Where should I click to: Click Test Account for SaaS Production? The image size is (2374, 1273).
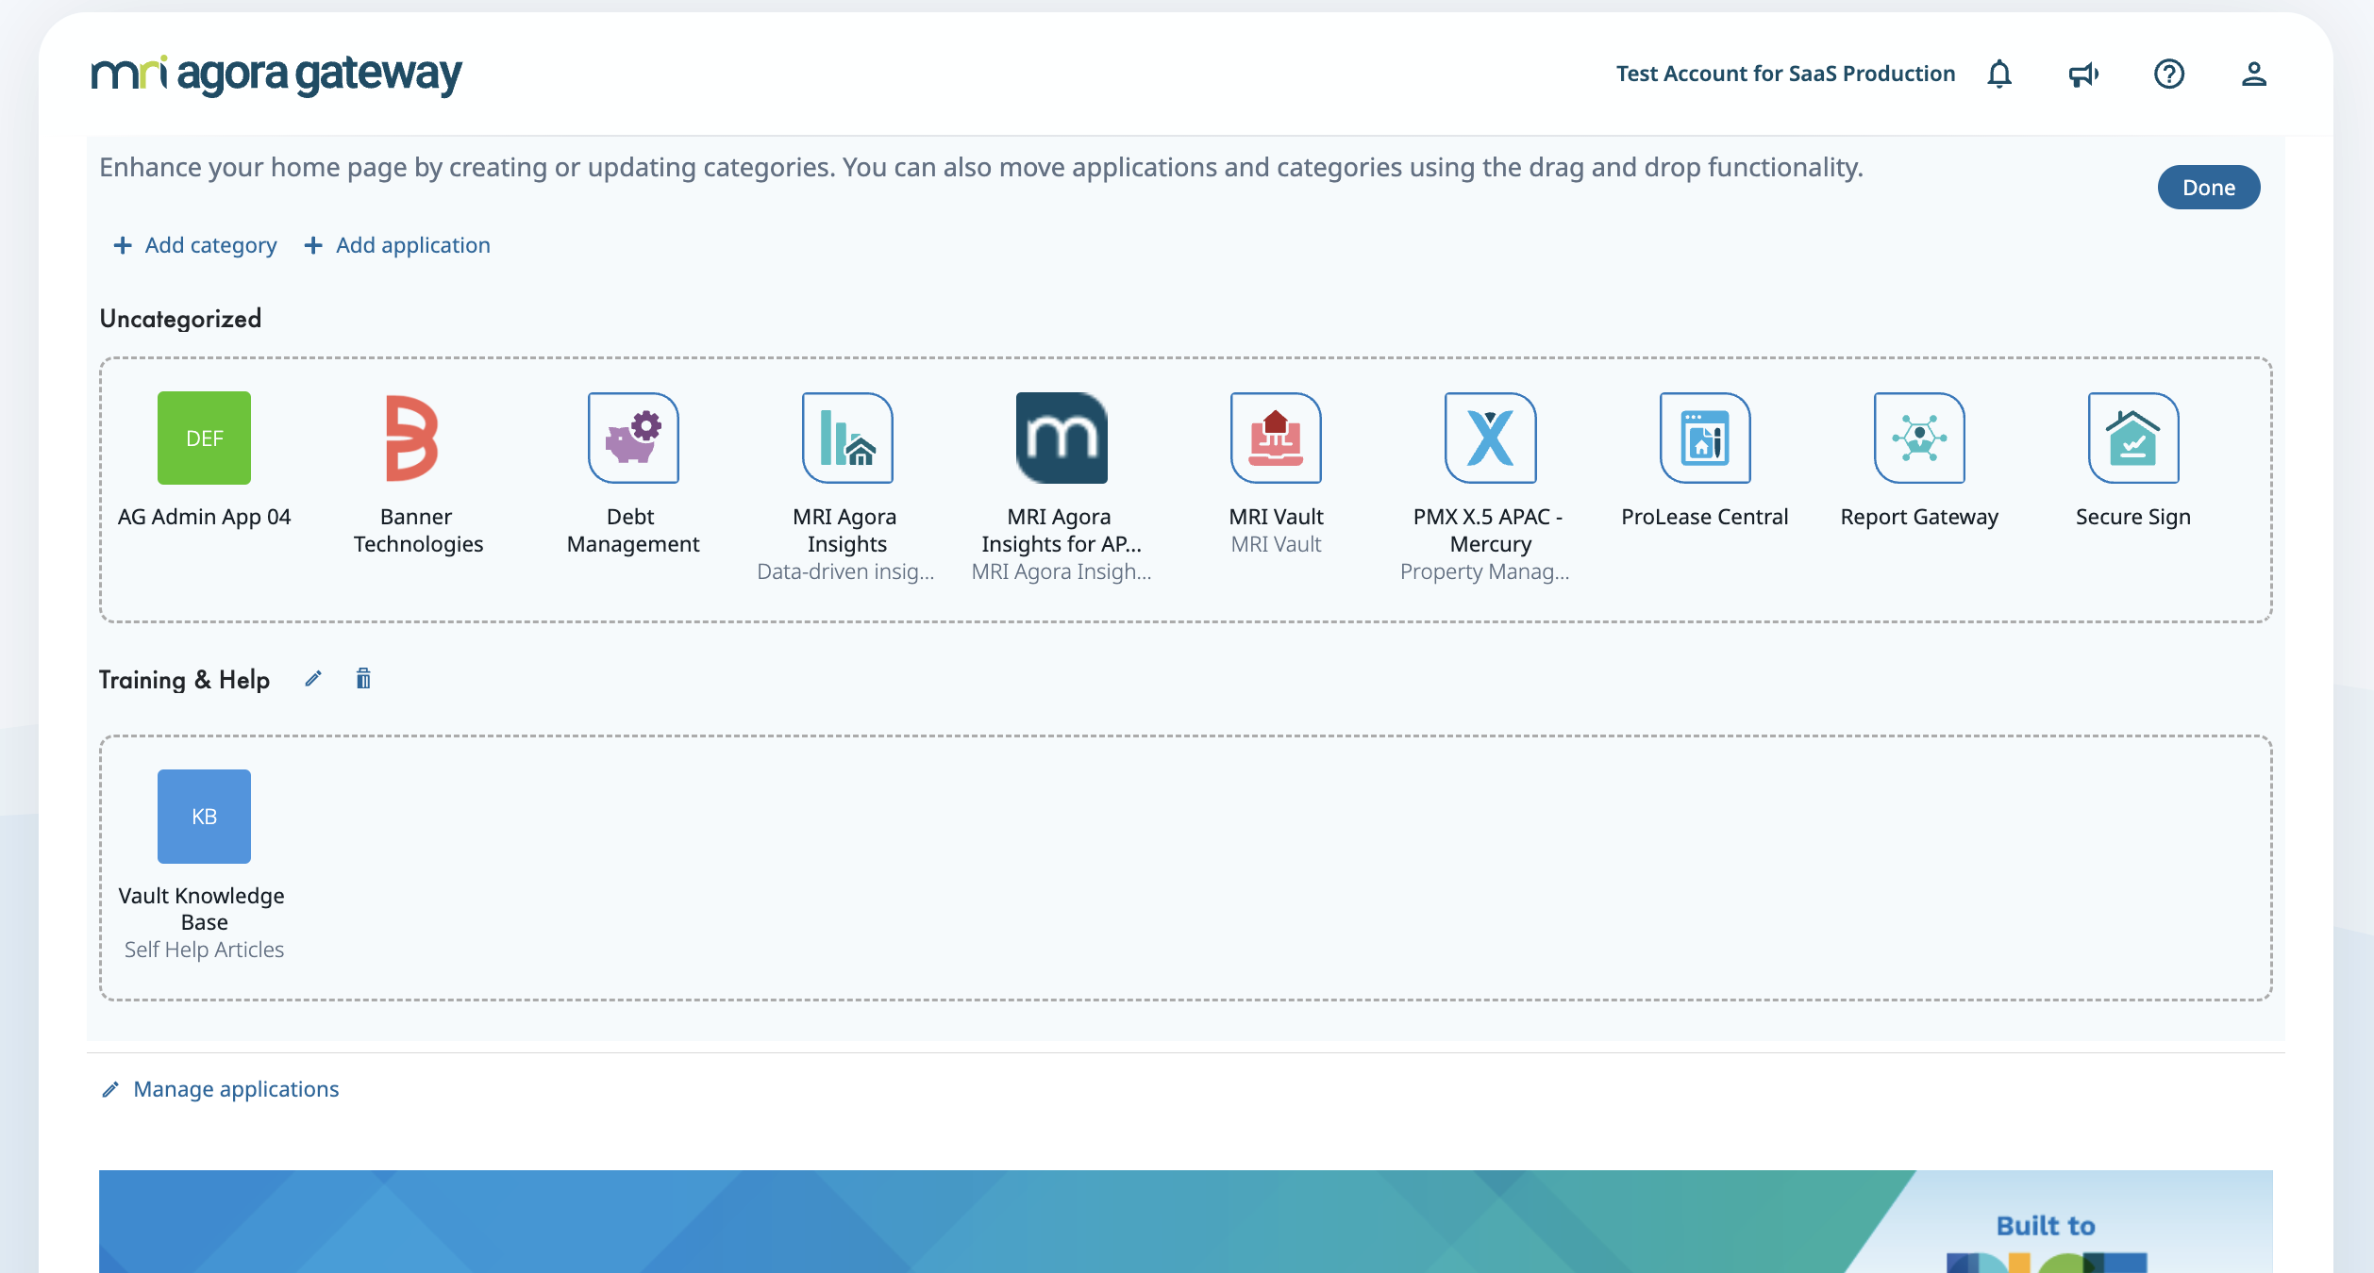click(1785, 74)
